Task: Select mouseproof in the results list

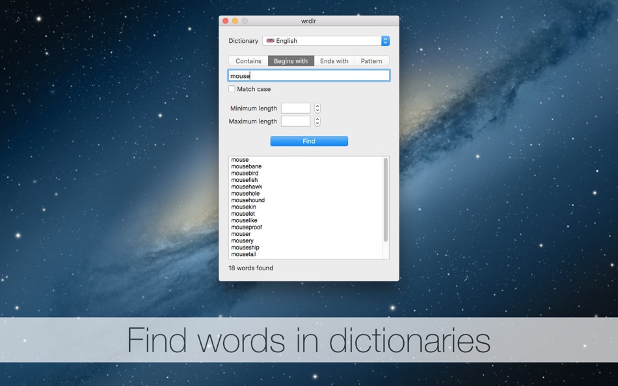Action: 247,227
